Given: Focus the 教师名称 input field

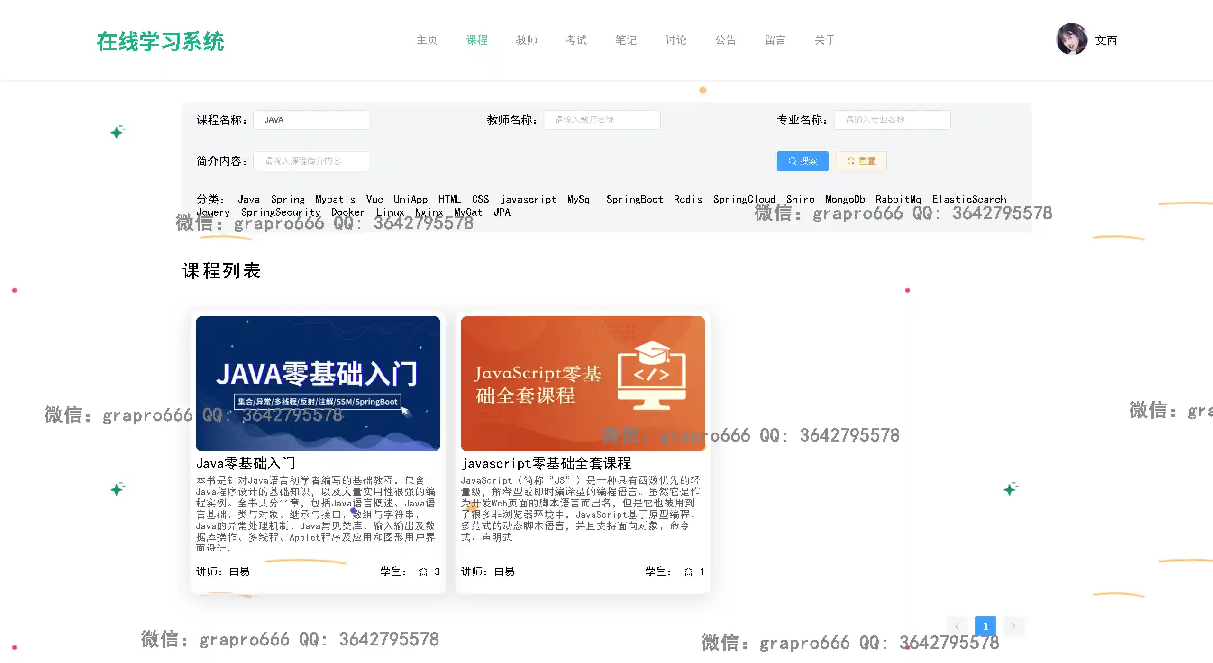Looking at the screenshot, I should click(602, 120).
